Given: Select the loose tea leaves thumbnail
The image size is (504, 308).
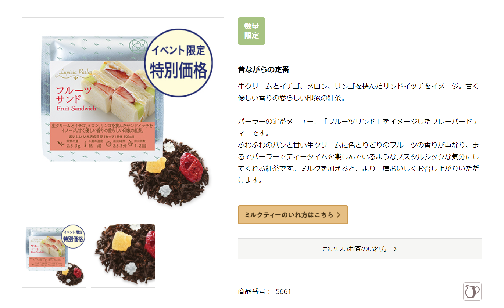Looking at the screenshot, I should pyautogui.click(x=123, y=256).
